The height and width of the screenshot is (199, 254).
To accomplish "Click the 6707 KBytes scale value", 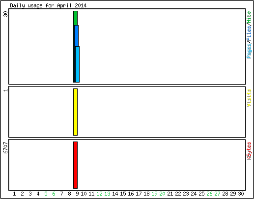I will (x=6, y=147).
